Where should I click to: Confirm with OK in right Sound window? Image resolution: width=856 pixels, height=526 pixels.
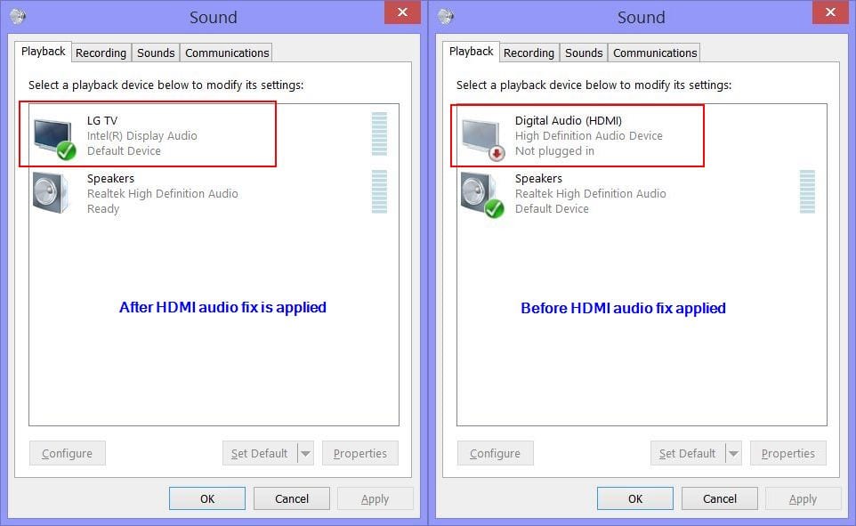tap(635, 498)
